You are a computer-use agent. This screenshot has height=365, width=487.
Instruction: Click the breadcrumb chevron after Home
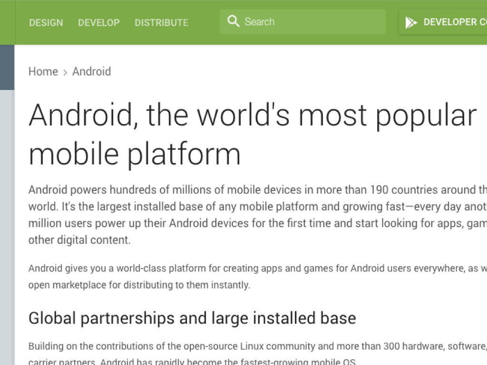(65, 73)
